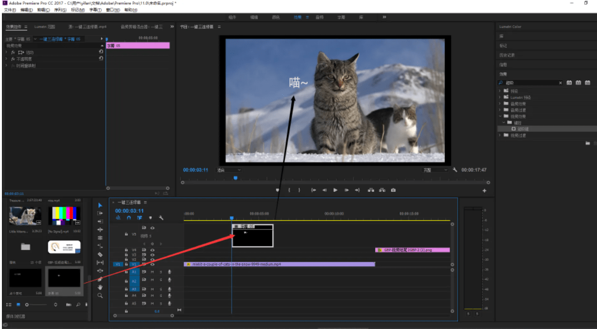
Task: Open the Lumetri Color panel header
Action: click(510, 27)
